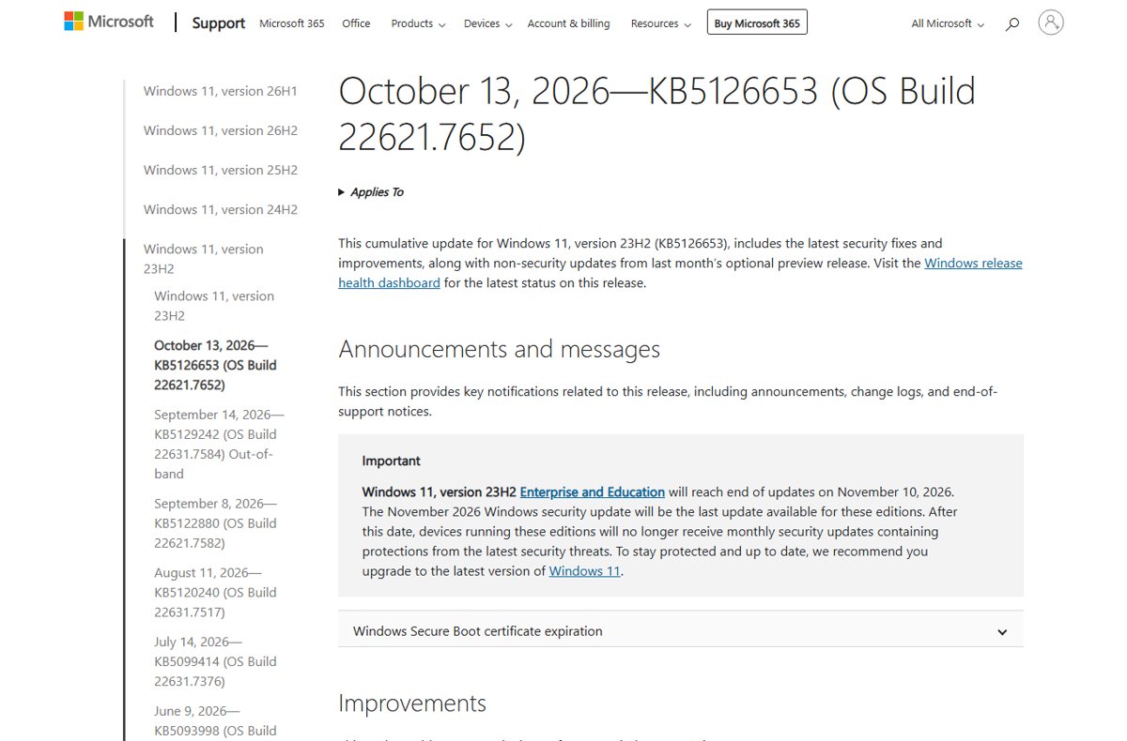Viewport: 1127px width, 741px height.
Task: Open Account & billing nav item
Action: 568,23
